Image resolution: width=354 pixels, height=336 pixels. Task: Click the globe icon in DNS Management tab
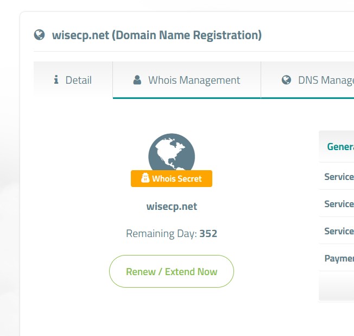pyautogui.click(x=286, y=80)
